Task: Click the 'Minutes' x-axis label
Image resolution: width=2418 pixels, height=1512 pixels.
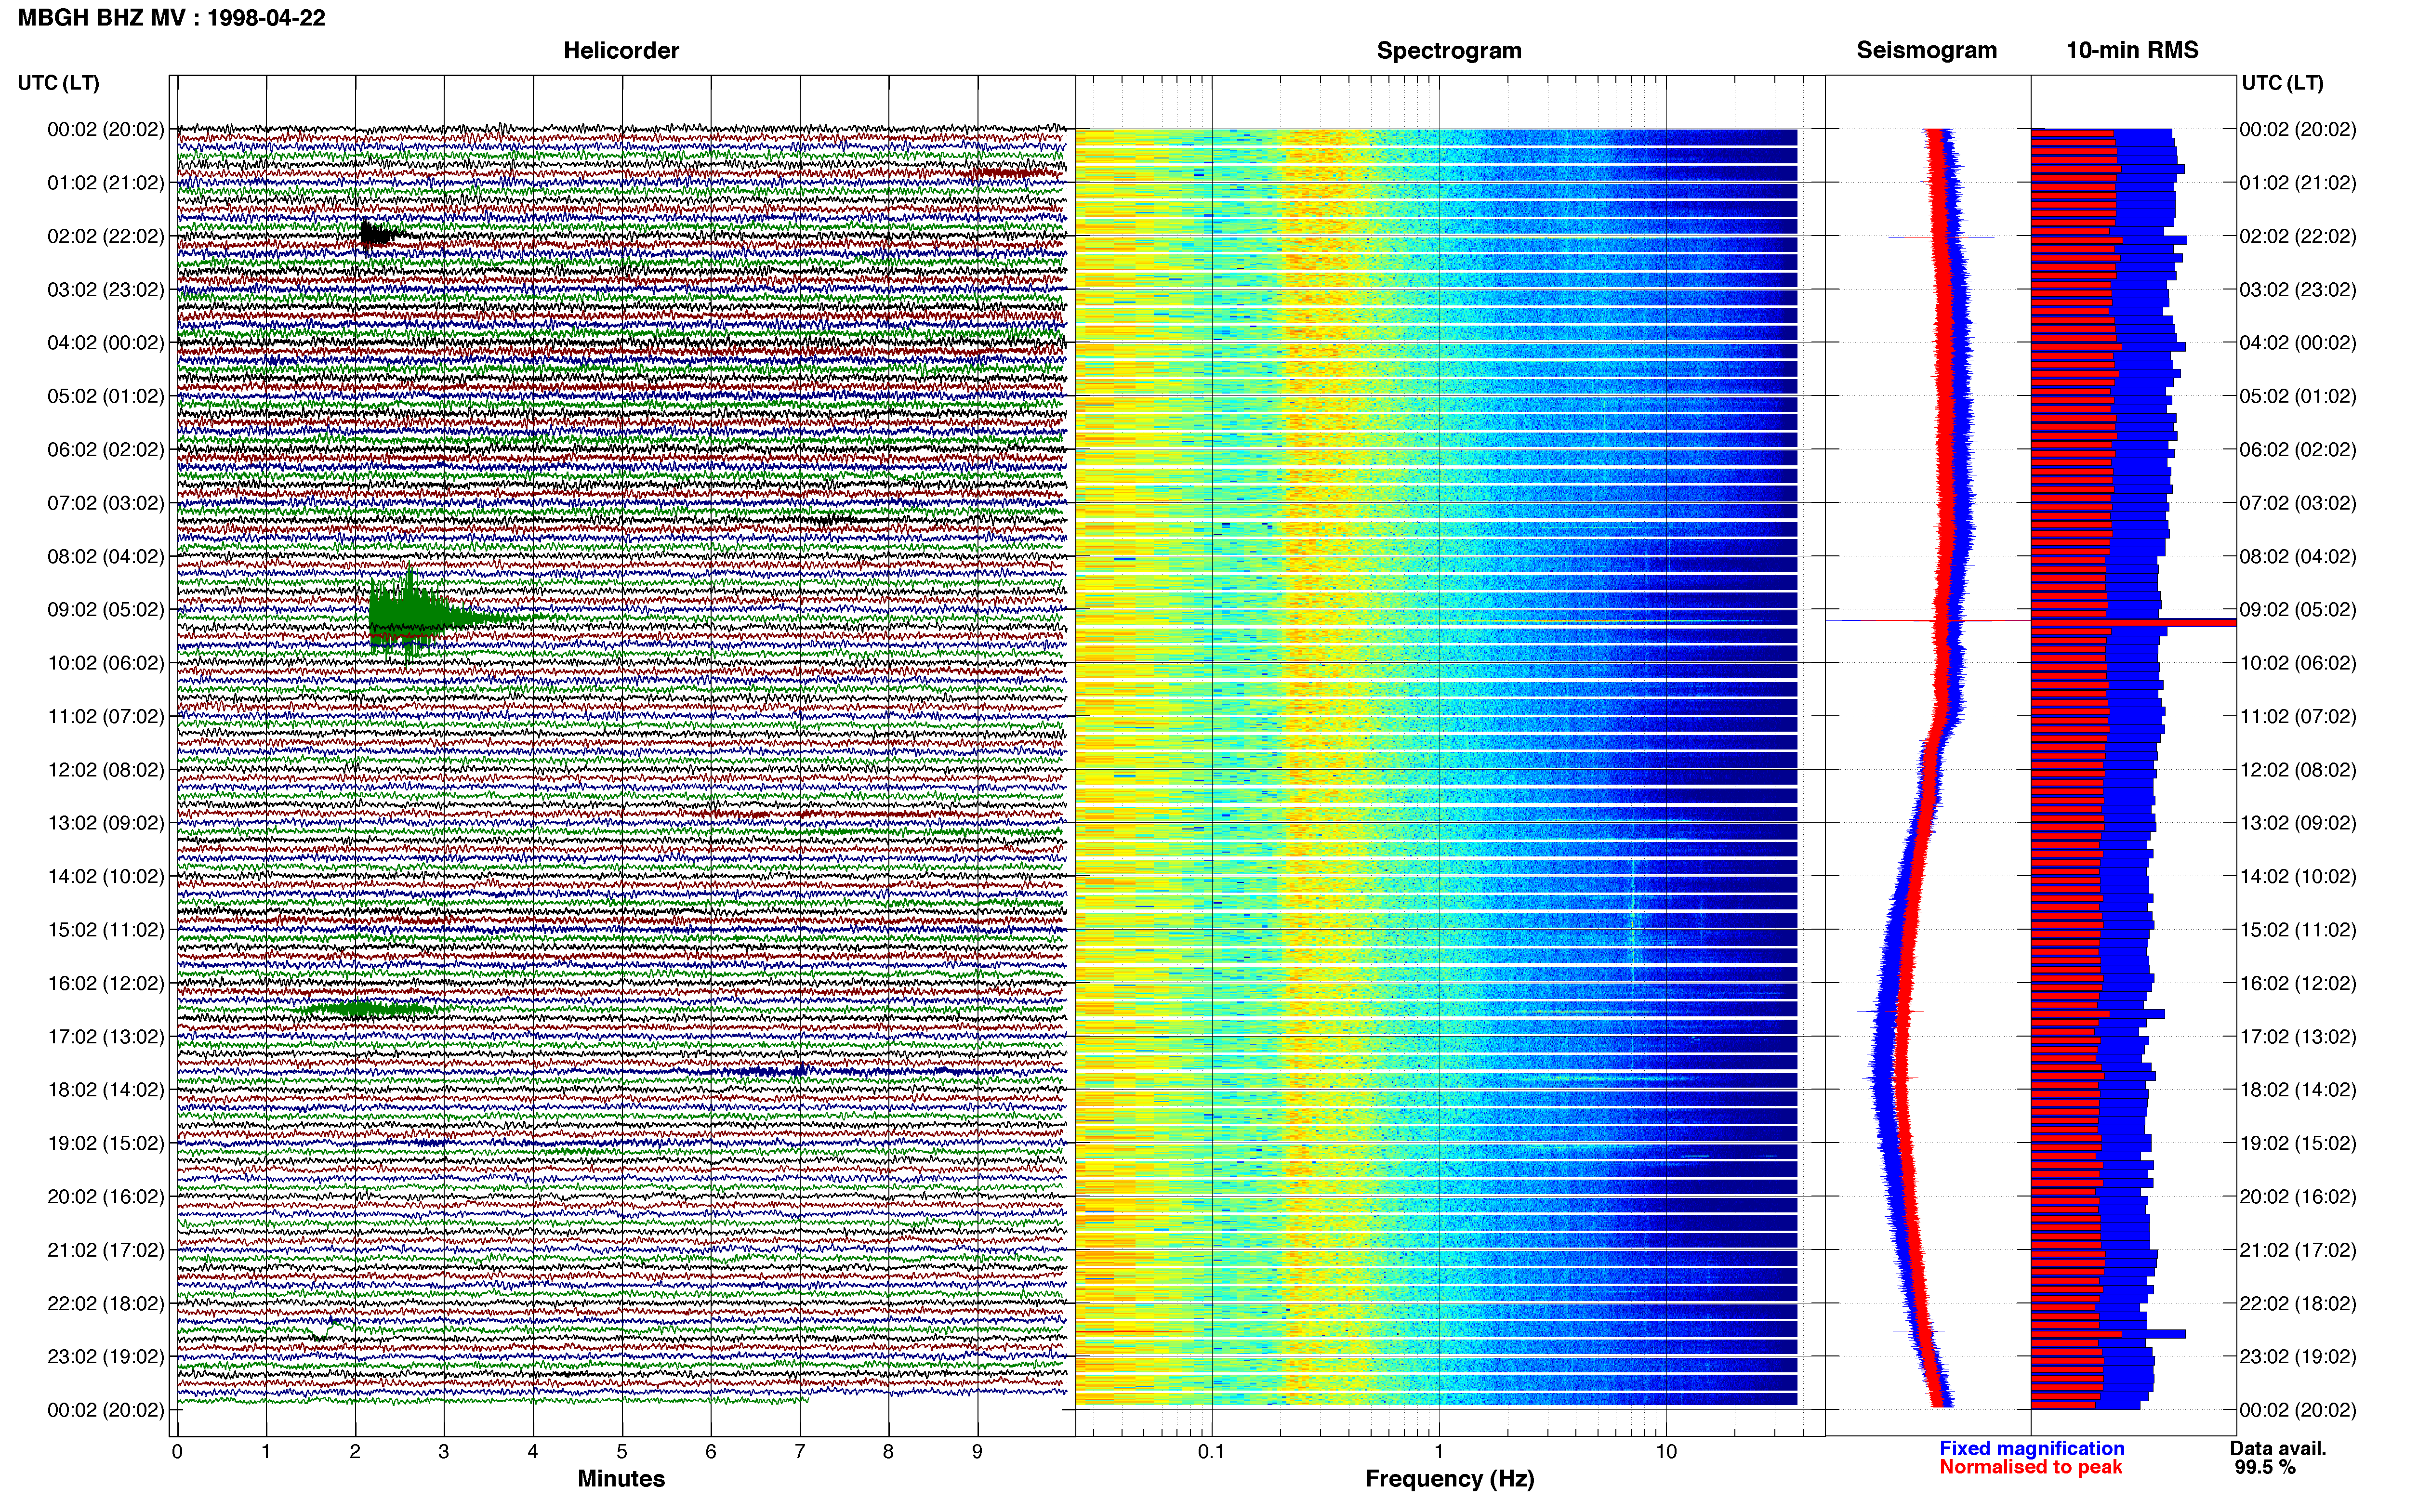Action: point(621,1479)
